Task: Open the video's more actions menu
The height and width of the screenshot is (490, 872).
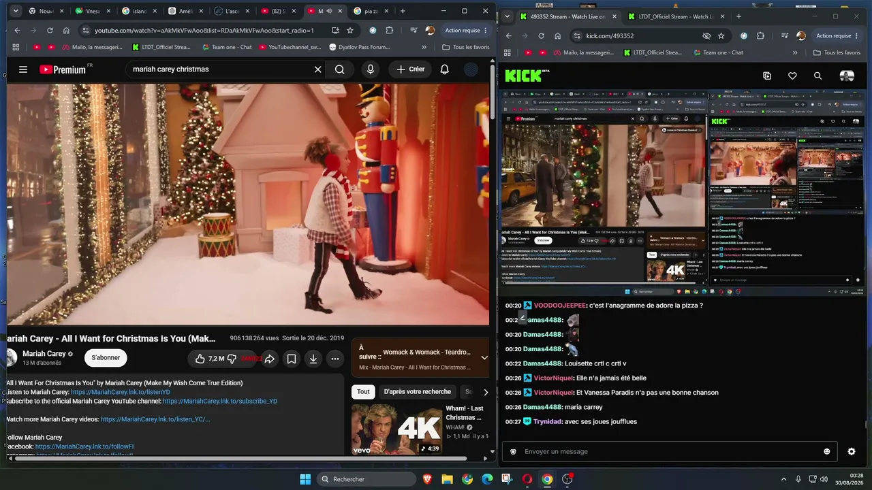Action: [334, 359]
